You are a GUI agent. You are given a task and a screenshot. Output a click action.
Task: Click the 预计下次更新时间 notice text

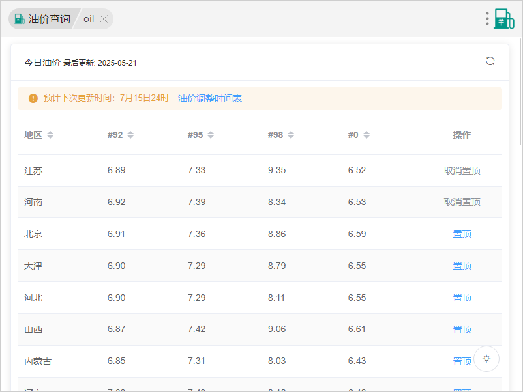[106, 98]
